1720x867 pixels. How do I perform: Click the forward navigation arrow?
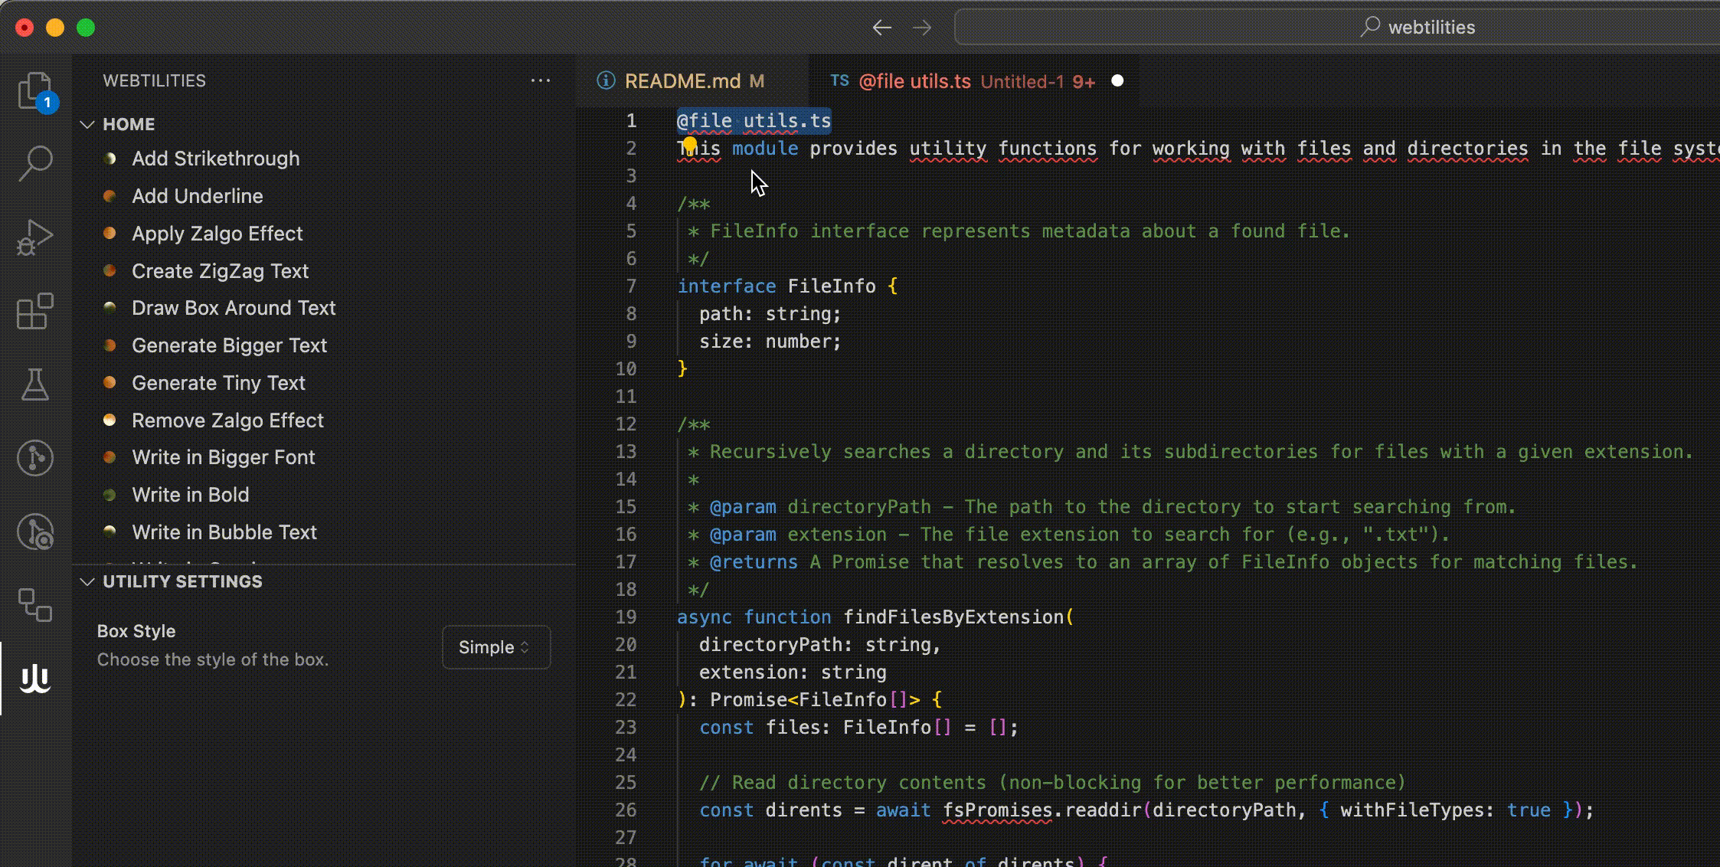(922, 28)
